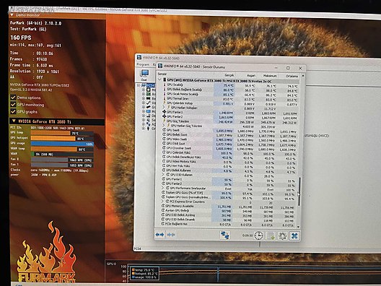Click the Maksimum column header
Image resolution: width=381 pixels, height=286 pixels.
tap(270, 76)
